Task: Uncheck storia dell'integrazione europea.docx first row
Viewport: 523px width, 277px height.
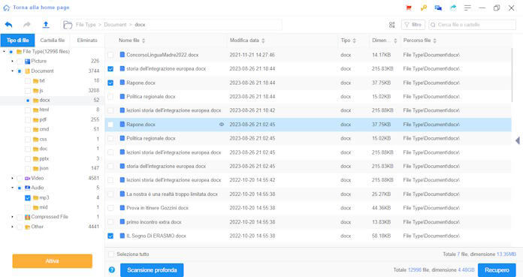Action: click(110, 69)
